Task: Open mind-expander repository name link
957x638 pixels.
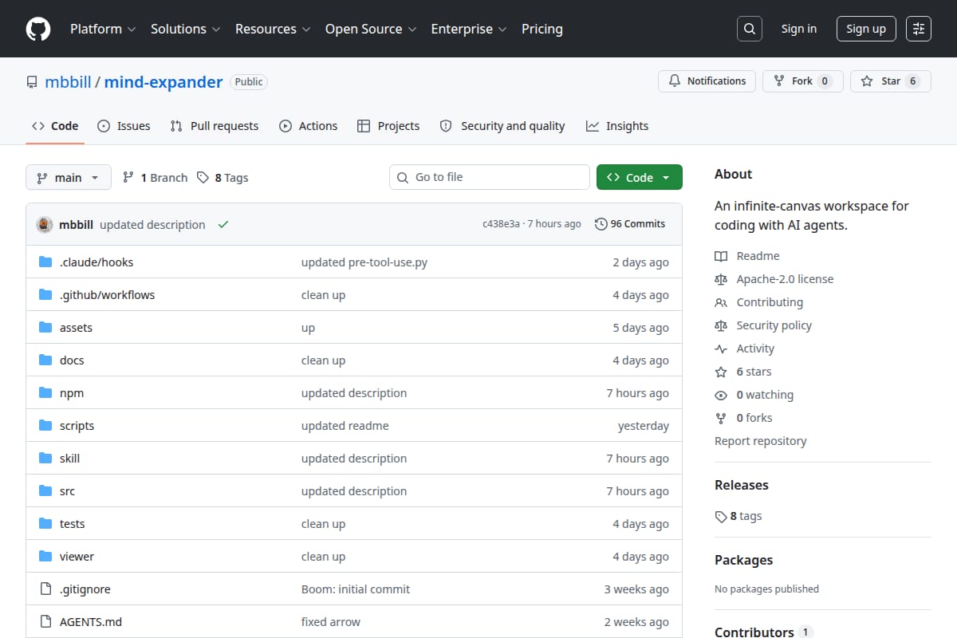Action: [x=163, y=82]
